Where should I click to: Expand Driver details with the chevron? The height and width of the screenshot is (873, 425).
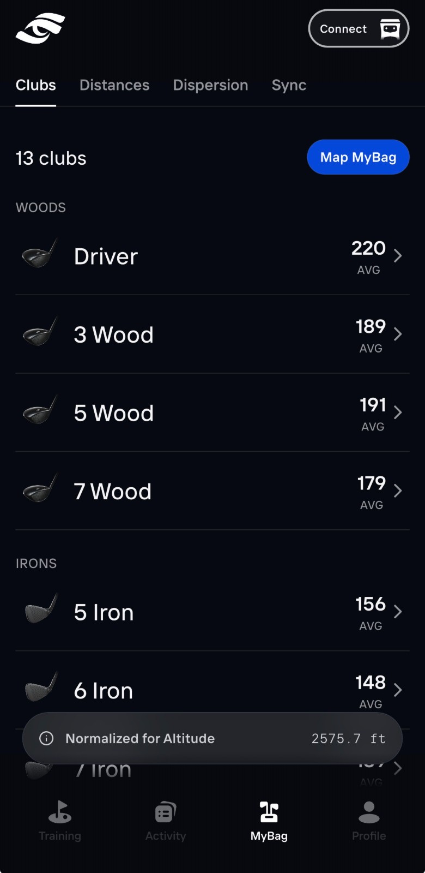coord(398,255)
